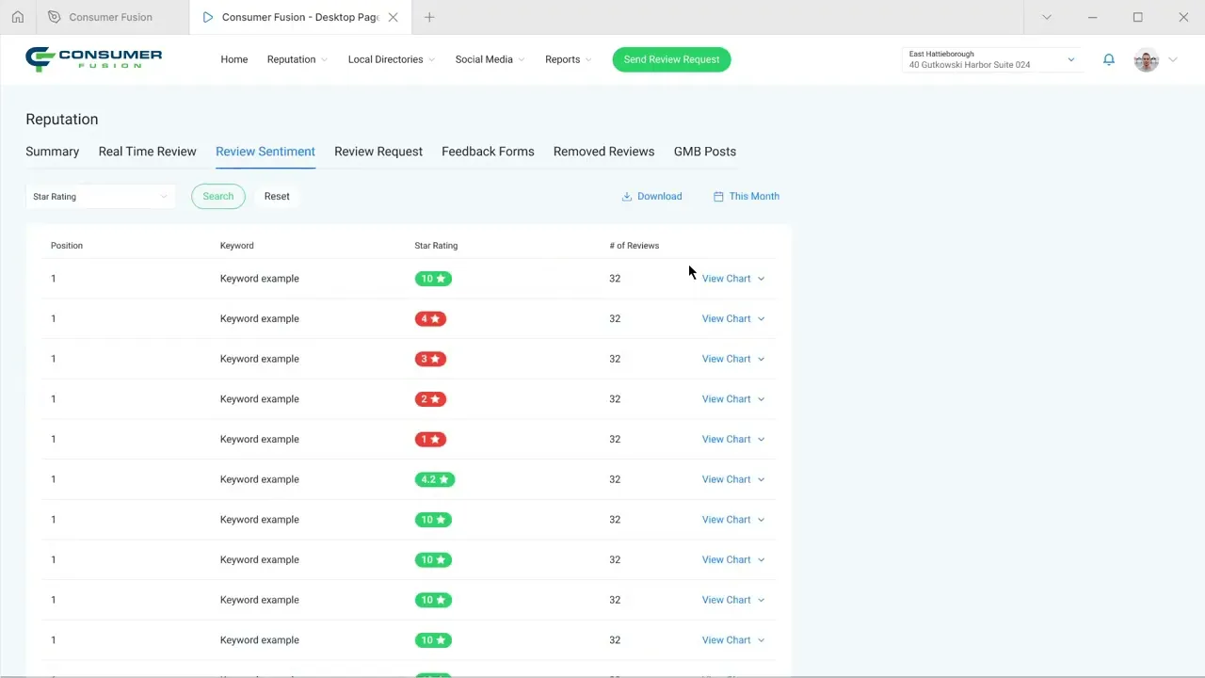Viewport: 1205px width, 678px height.
Task: Open the Removed Reviews tab
Action: (603, 152)
